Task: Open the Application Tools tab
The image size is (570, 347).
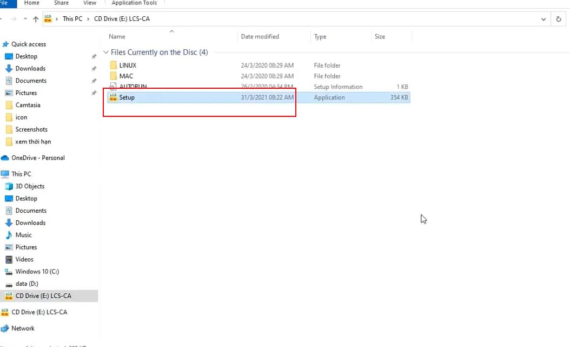Action: 134,3
